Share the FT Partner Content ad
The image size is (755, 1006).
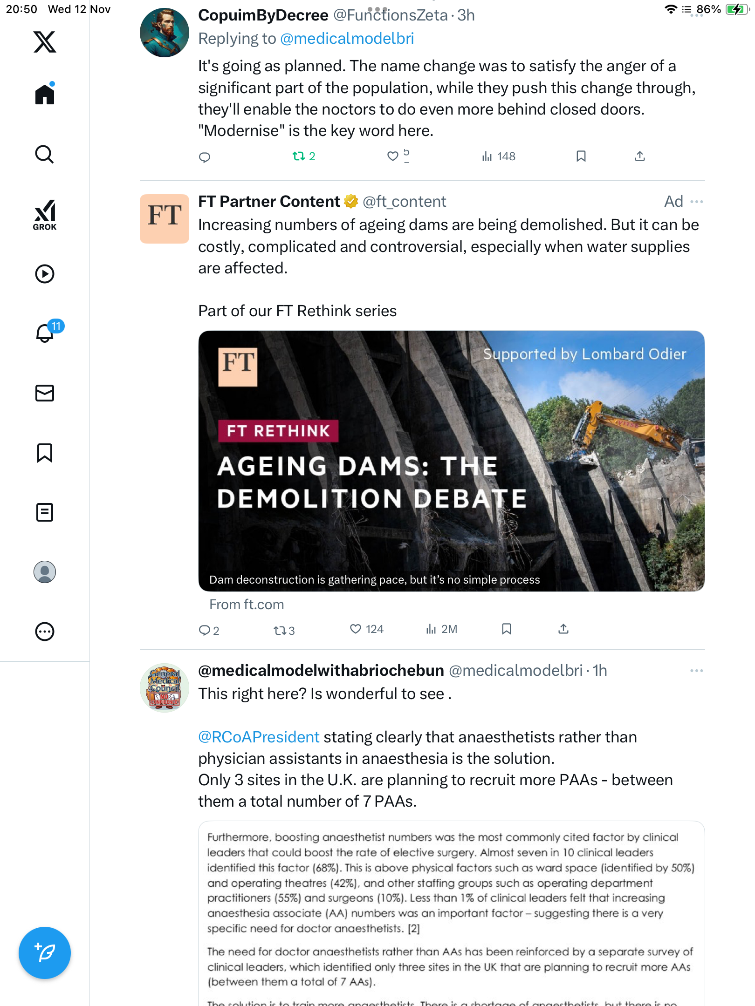pyautogui.click(x=563, y=629)
